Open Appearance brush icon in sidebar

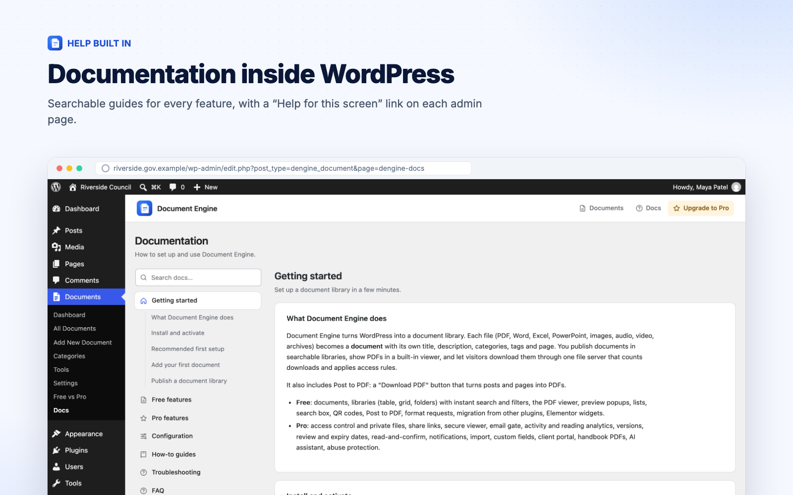(x=57, y=434)
